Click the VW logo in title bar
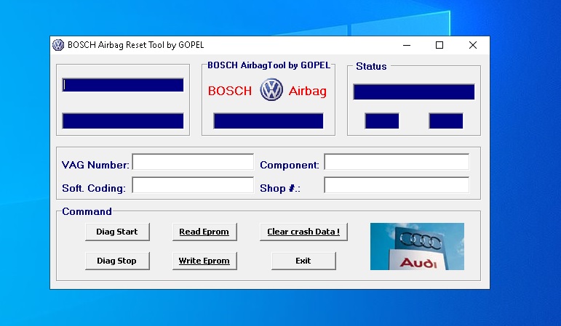561x326 pixels. 58,45
